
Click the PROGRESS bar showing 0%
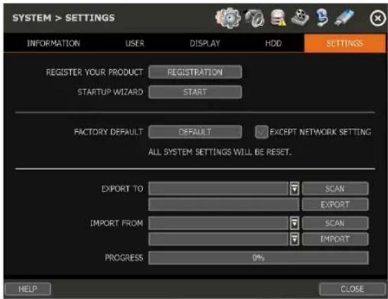[259, 258]
